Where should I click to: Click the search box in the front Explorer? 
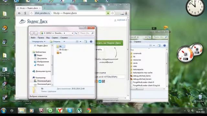(x=86, y=33)
